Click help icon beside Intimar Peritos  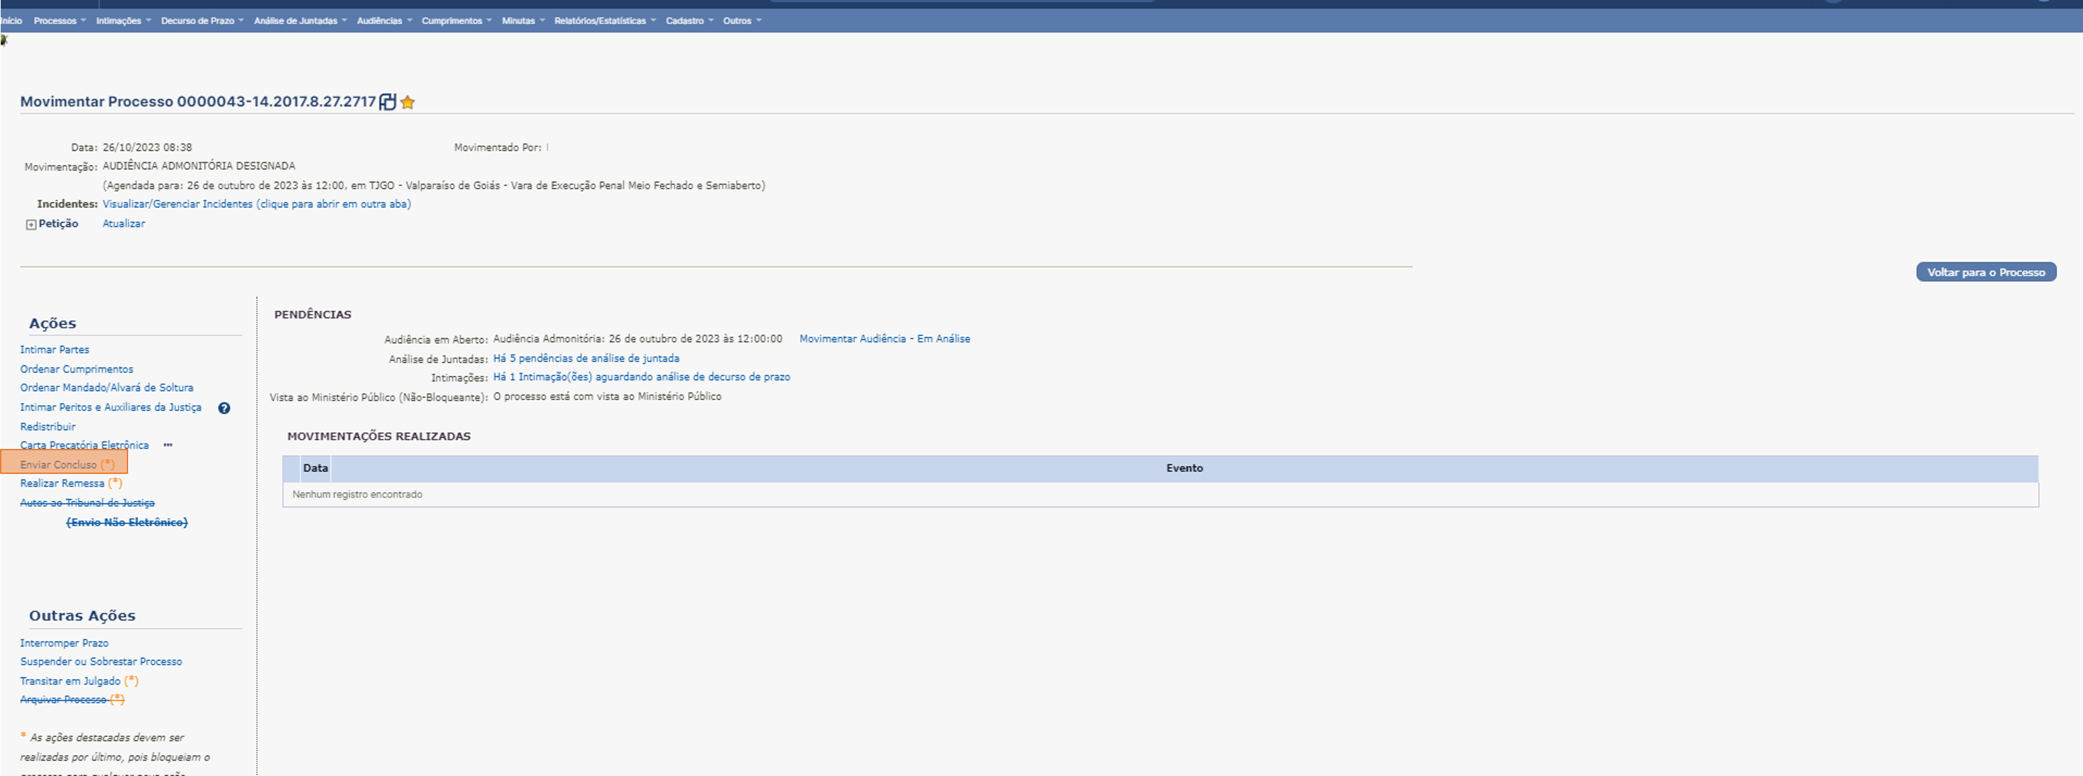click(x=224, y=409)
